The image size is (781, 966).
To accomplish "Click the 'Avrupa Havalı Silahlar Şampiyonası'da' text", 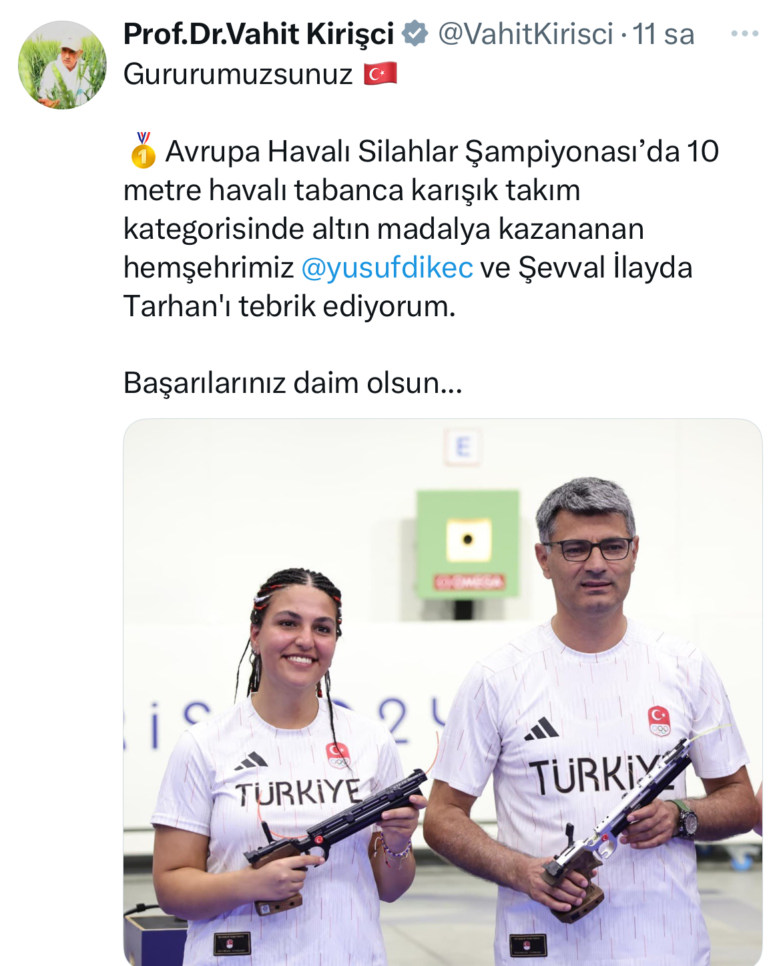I will coord(423,151).
